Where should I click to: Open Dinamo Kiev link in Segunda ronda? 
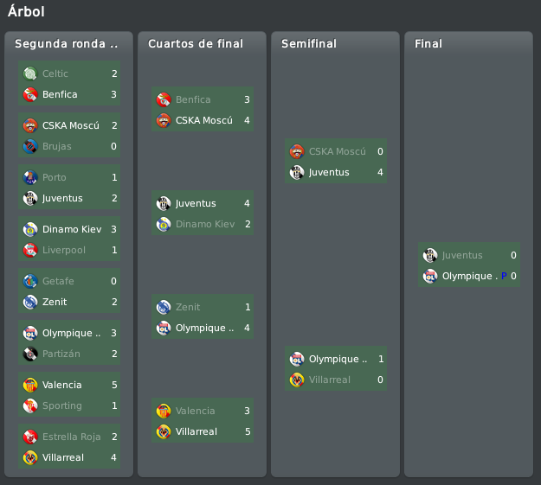(x=72, y=229)
